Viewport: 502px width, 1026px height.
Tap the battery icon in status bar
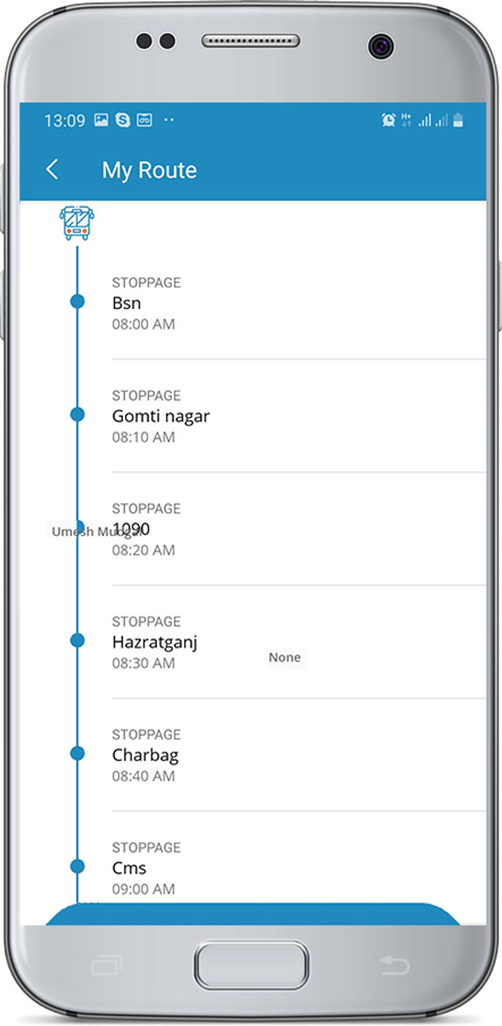tap(458, 120)
